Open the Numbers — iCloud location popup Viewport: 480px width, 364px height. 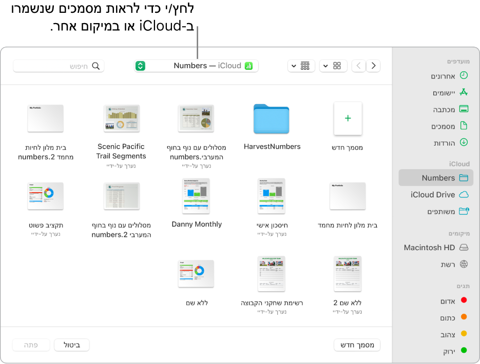click(x=196, y=66)
